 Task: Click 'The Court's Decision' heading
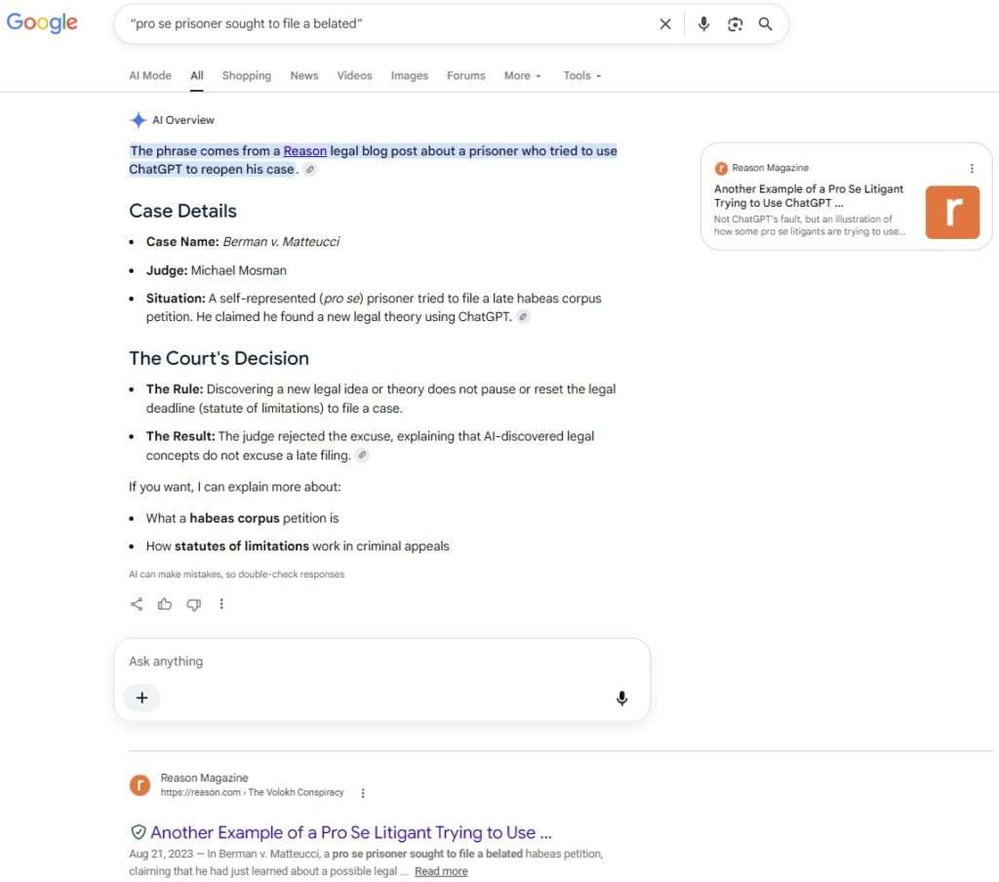(x=219, y=358)
